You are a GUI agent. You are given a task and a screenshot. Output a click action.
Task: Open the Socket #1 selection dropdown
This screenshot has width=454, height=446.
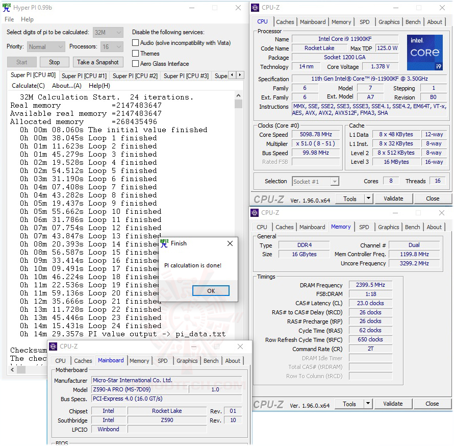(315, 182)
